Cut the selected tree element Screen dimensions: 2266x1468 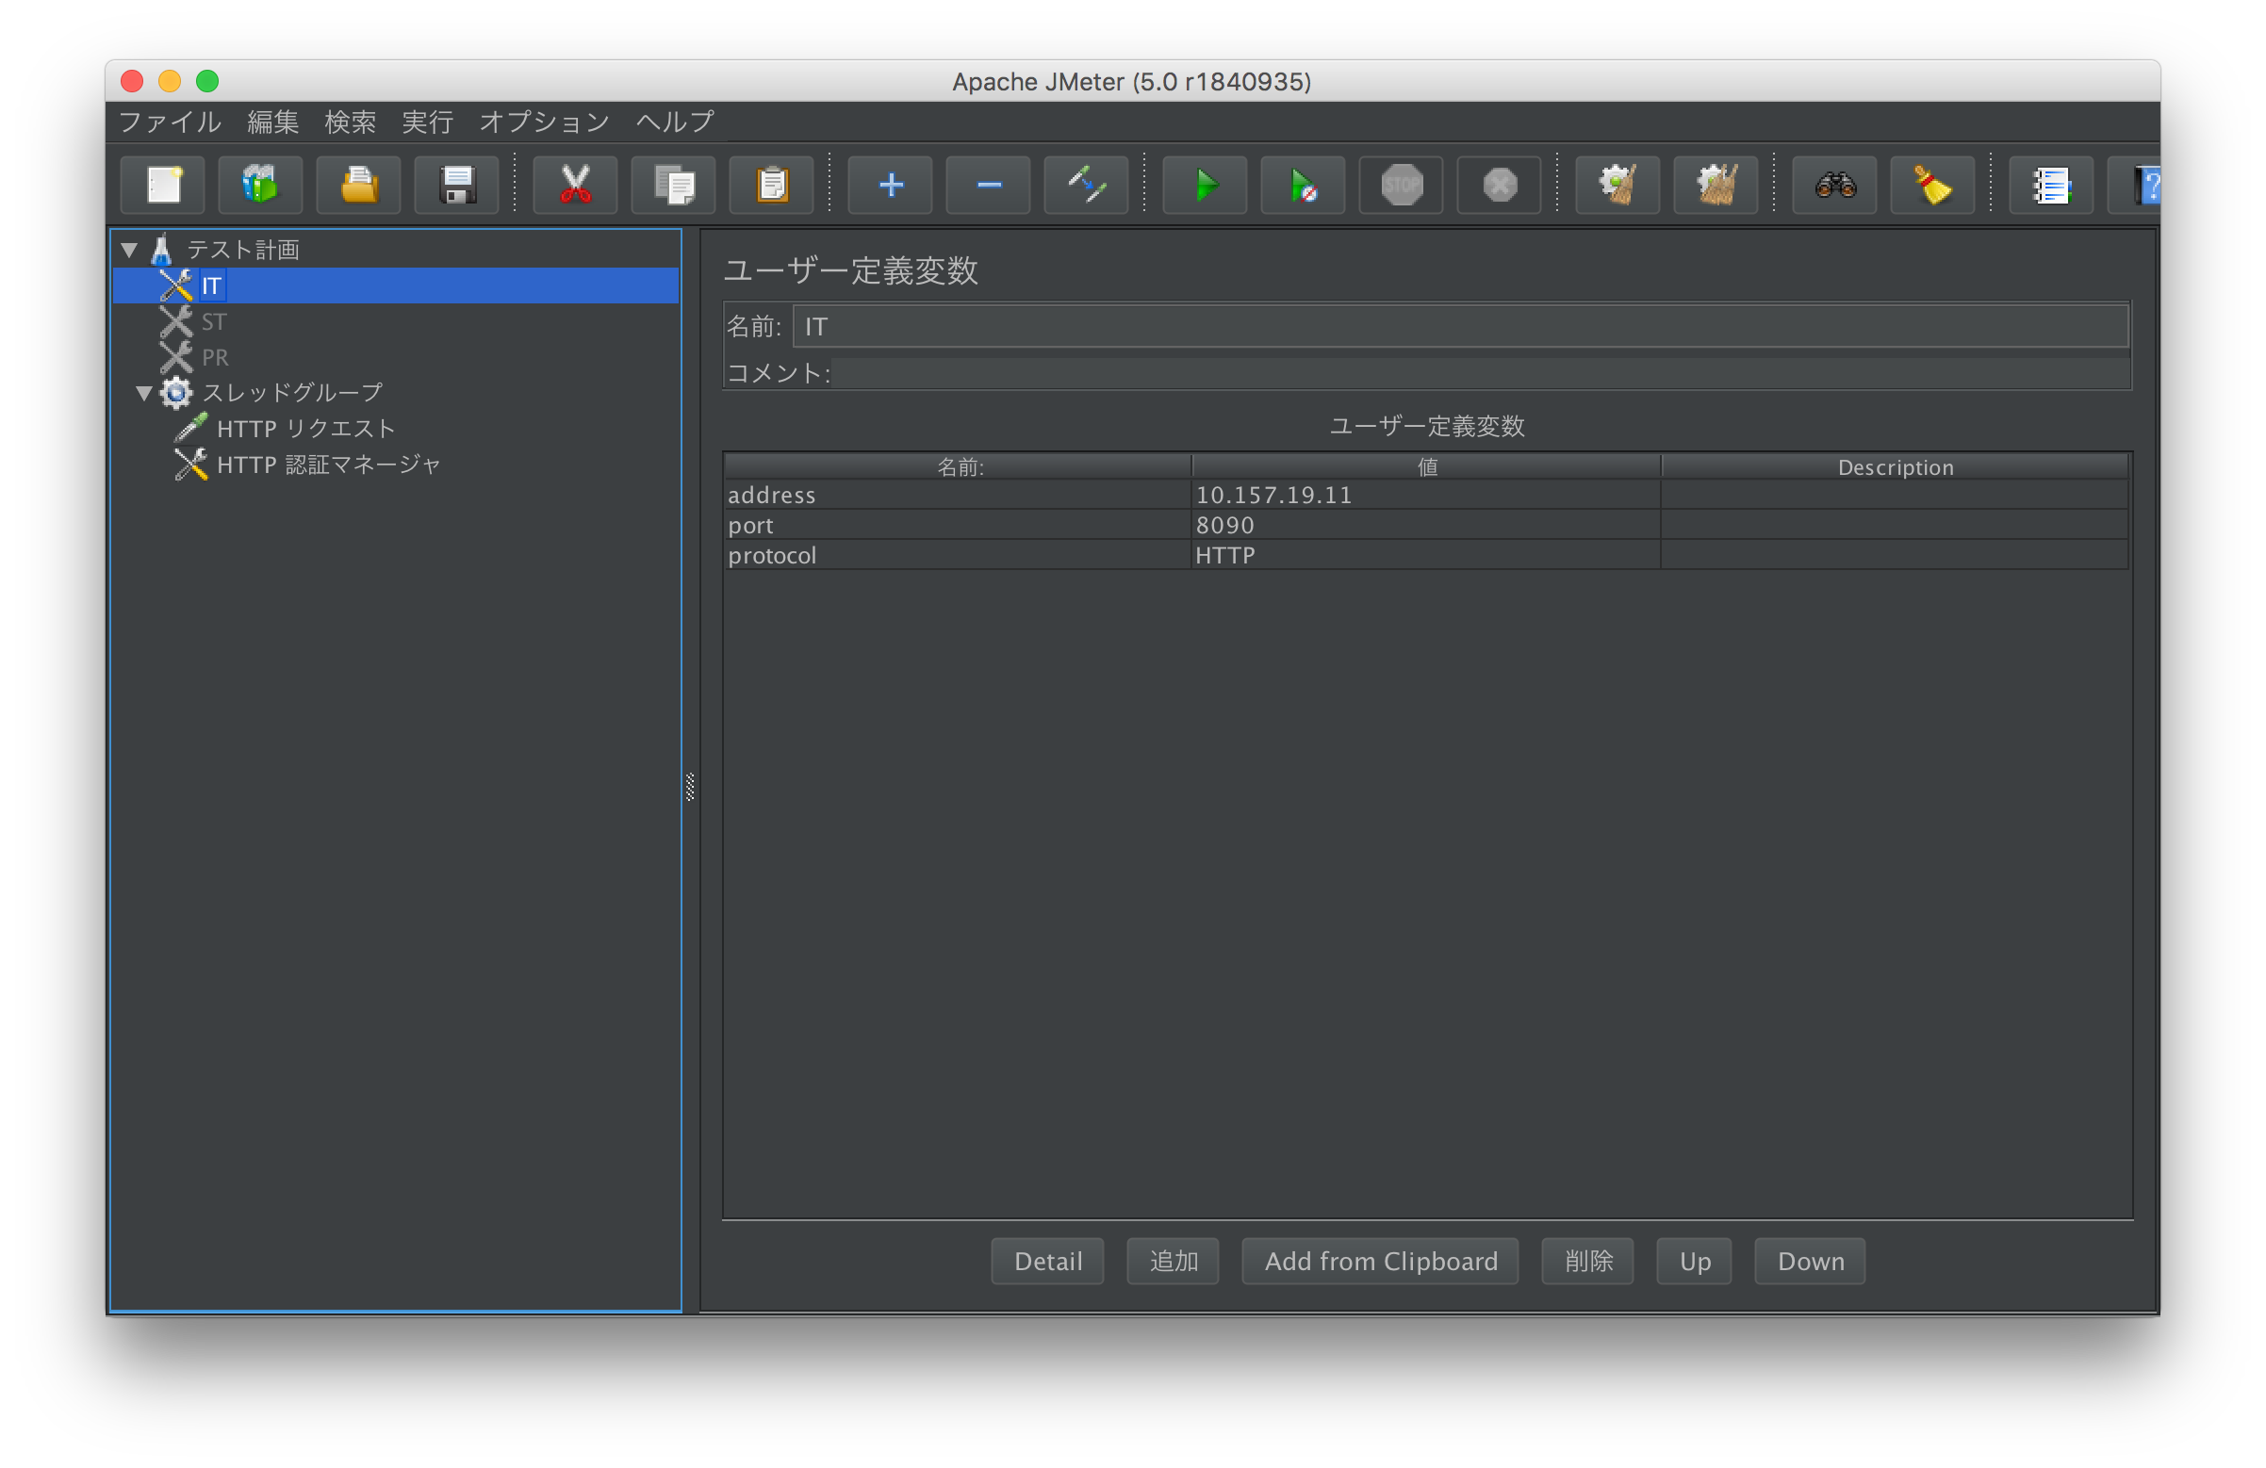574,185
